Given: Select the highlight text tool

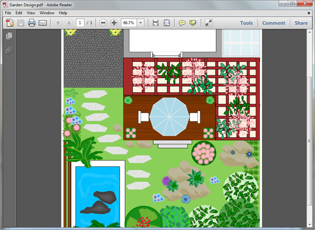Looking at the screenshot, I should coord(193,23).
